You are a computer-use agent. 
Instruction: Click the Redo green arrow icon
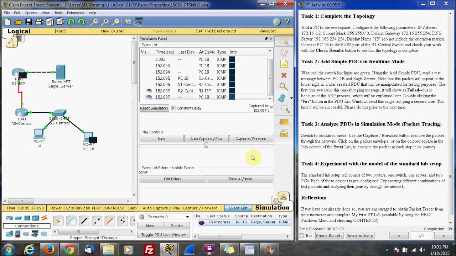click(x=82, y=22)
